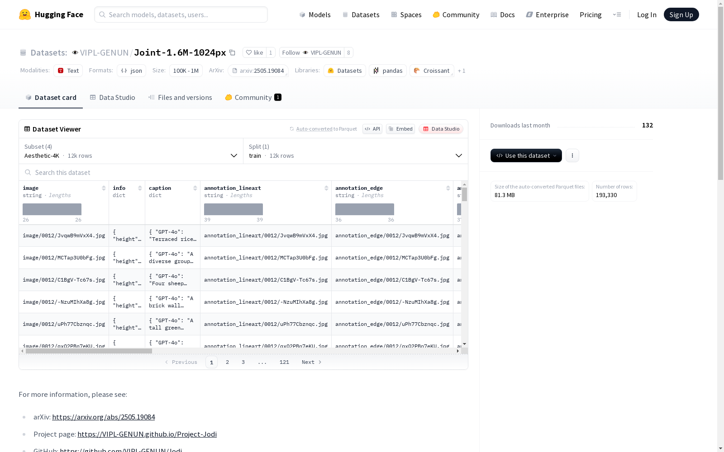Open the Subset dropdown

(x=131, y=151)
